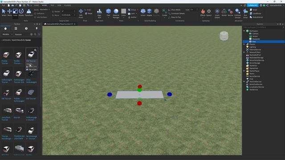Screen dimensions: 285x160
Task: Open the Color picker dropdown arrow
Action: point(124,18)
